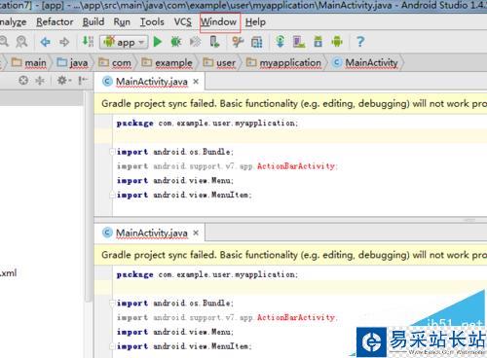Open the app run configuration dropdown
The width and height of the screenshot is (487, 358).
pos(124,42)
